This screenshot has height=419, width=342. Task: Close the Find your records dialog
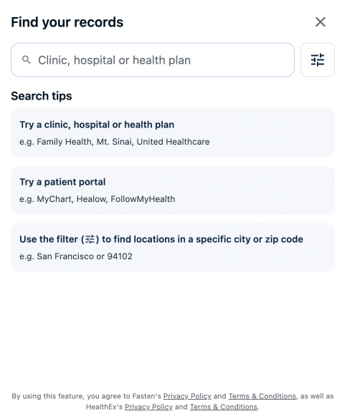coord(320,22)
